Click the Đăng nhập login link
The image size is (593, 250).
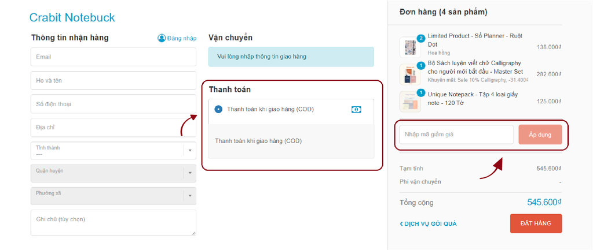[x=182, y=38]
